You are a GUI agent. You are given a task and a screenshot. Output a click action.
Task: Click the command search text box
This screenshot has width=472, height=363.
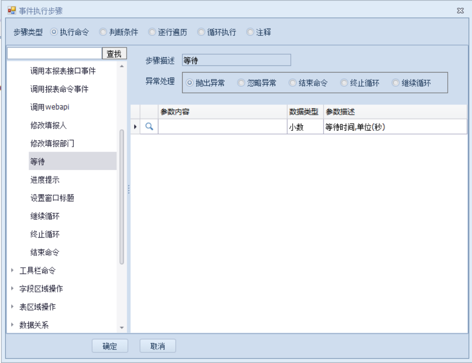pos(54,54)
